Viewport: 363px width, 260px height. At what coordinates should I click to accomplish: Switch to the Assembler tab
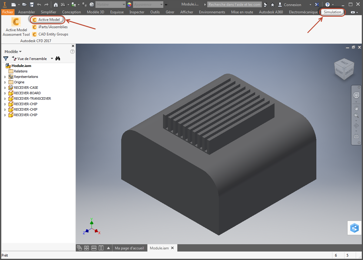[26, 12]
